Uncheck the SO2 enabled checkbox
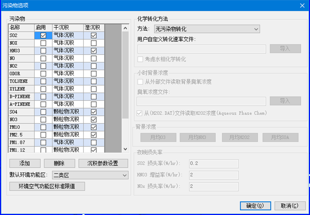The width and height of the screenshot is (310, 215). (x=43, y=36)
